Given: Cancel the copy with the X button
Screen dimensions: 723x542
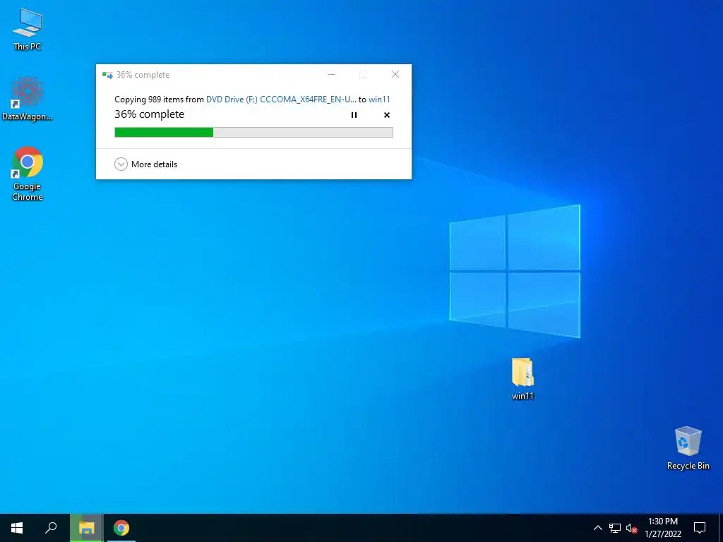Looking at the screenshot, I should 387,115.
